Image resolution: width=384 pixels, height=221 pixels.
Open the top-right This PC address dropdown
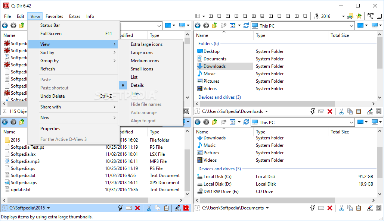352,26
